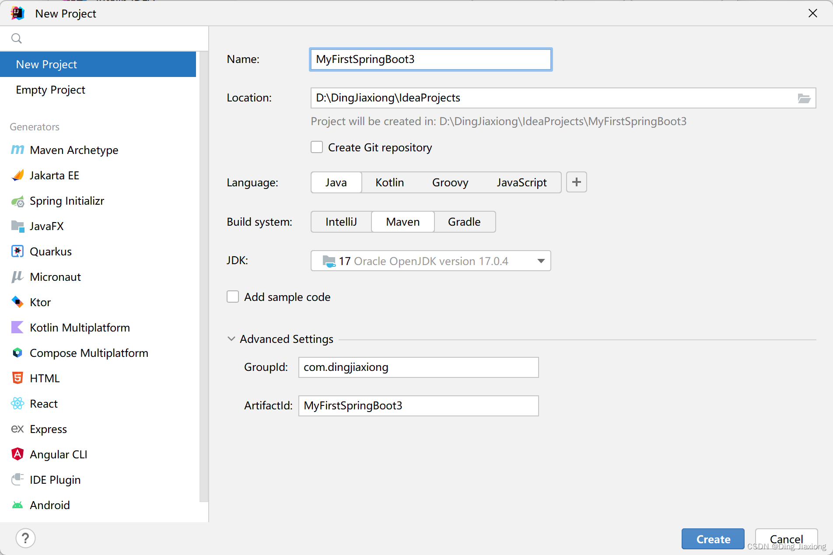Viewport: 833px width, 555px height.
Task: Select Groovy as the language
Action: (450, 182)
